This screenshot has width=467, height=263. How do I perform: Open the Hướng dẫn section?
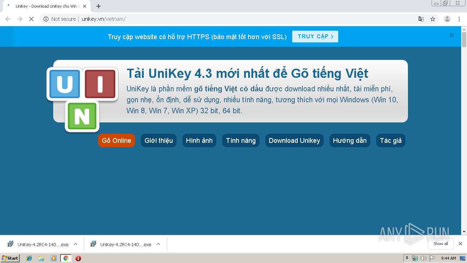(350, 141)
